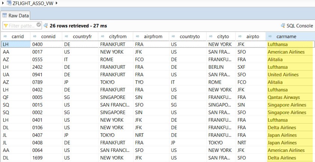Viewport: 315px width, 162px height.
Task: Click the ZFLIGHT_ASSO_VW table icon in breadcrumb
Action: tap(9, 3)
